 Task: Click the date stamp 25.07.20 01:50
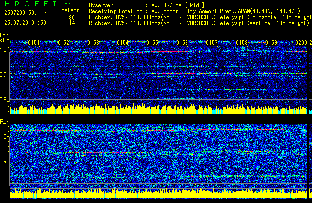coord(25,23)
